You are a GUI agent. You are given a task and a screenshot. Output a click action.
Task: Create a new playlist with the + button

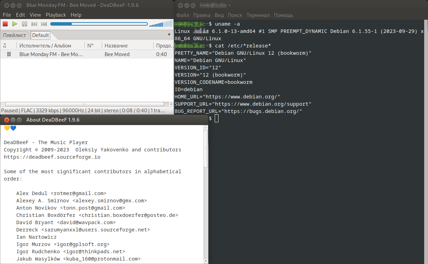[x=169, y=34]
